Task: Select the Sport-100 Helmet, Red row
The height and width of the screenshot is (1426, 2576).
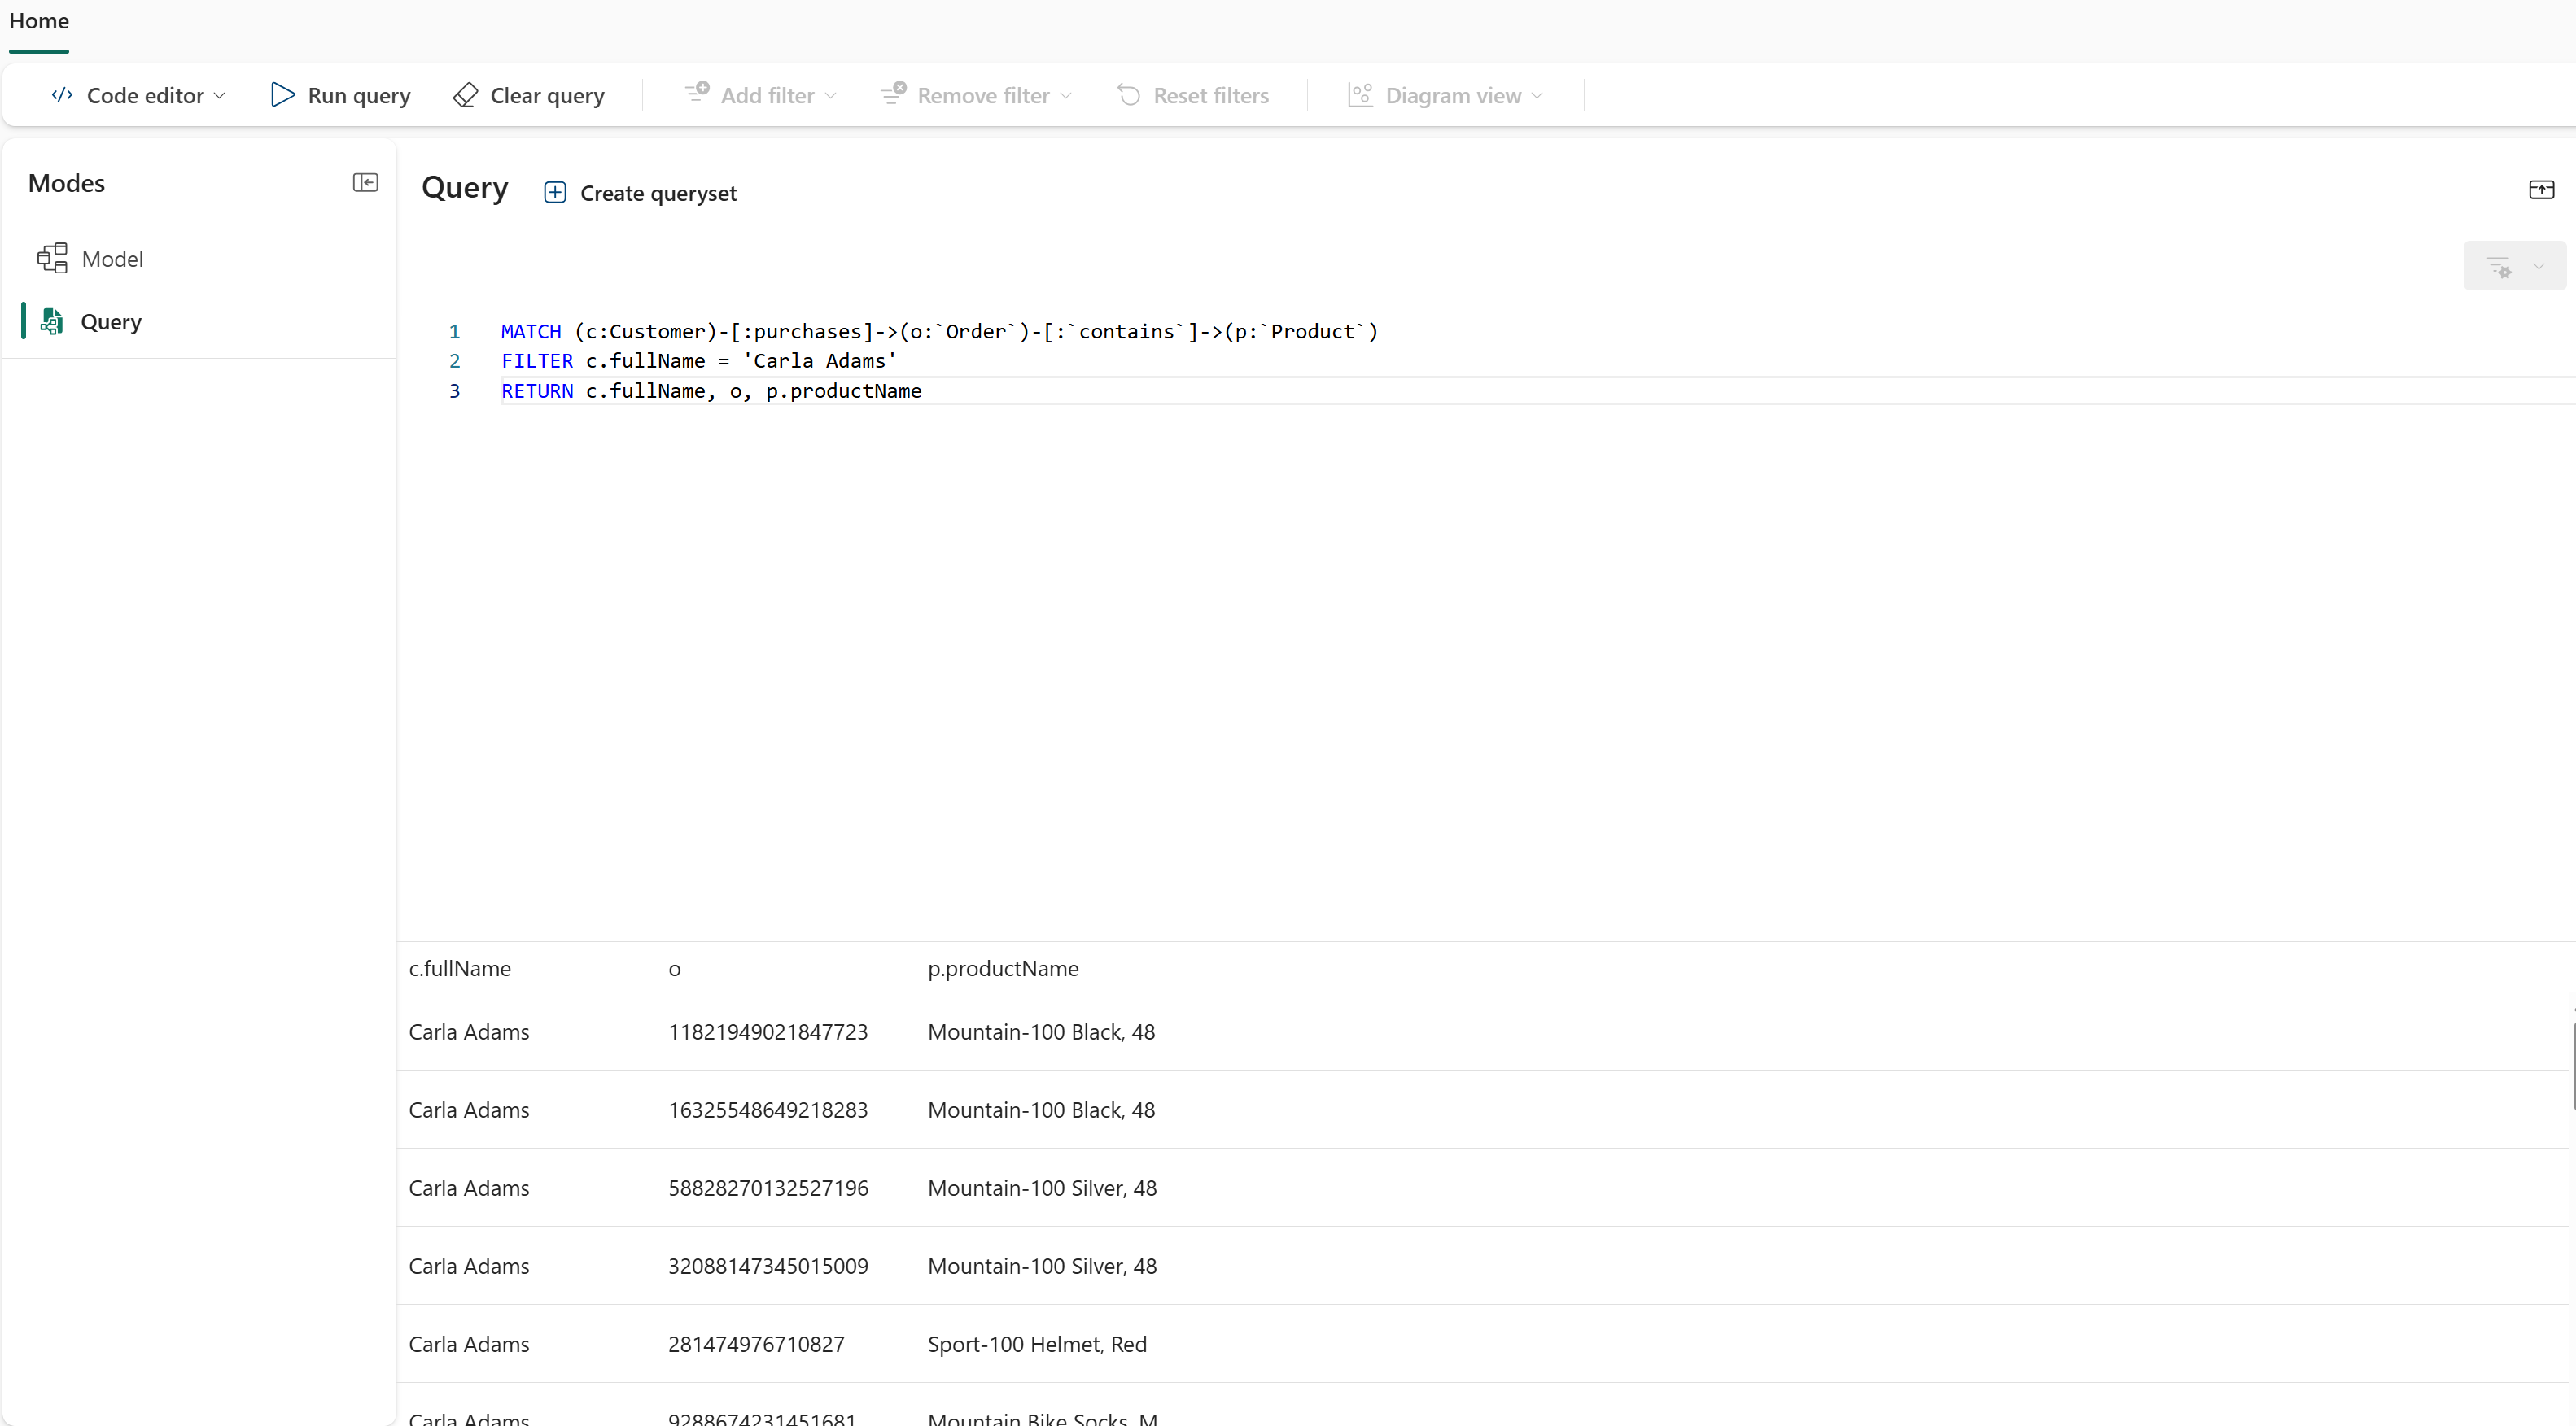Action: point(1037,1344)
